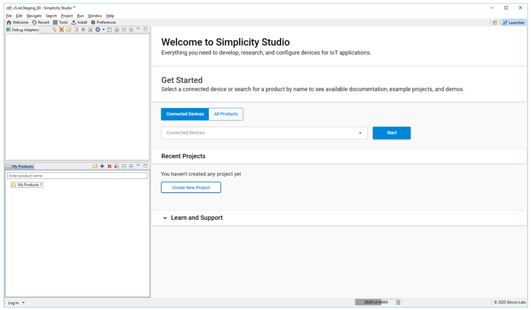Click the gray remove-all icon in Debug Adapters
Screen dimensions: 531x310
tap(90, 30)
